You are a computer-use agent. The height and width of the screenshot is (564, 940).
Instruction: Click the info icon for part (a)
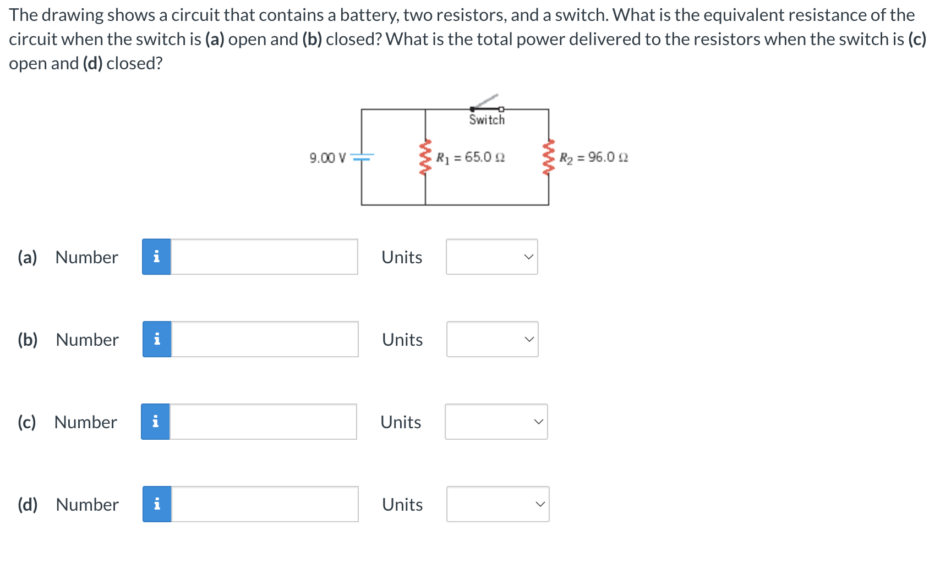click(x=156, y=257)
